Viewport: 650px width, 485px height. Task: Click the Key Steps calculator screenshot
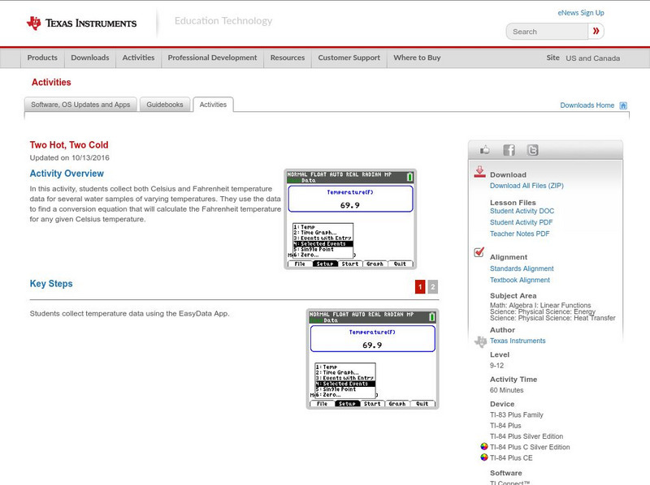pos(372,359)
